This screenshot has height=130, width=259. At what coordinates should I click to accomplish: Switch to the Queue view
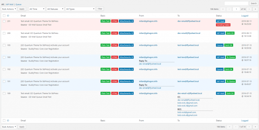(18, 4)
